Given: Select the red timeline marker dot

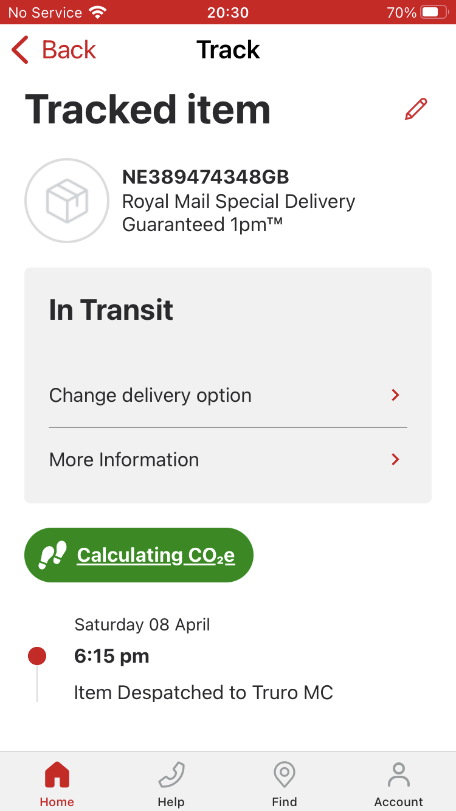Looking at the screenshot, I should (37, 656).
